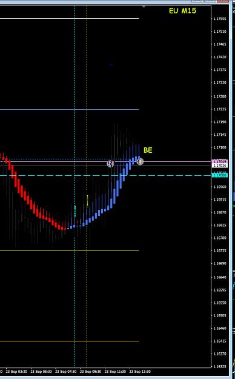235x379 pixels.
Task: Click the 1.16960 price scale value
Action: tap(220, 187)
